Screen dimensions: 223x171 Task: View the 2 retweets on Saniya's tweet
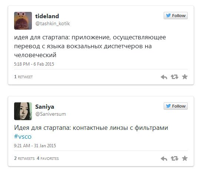pos(24,158)
